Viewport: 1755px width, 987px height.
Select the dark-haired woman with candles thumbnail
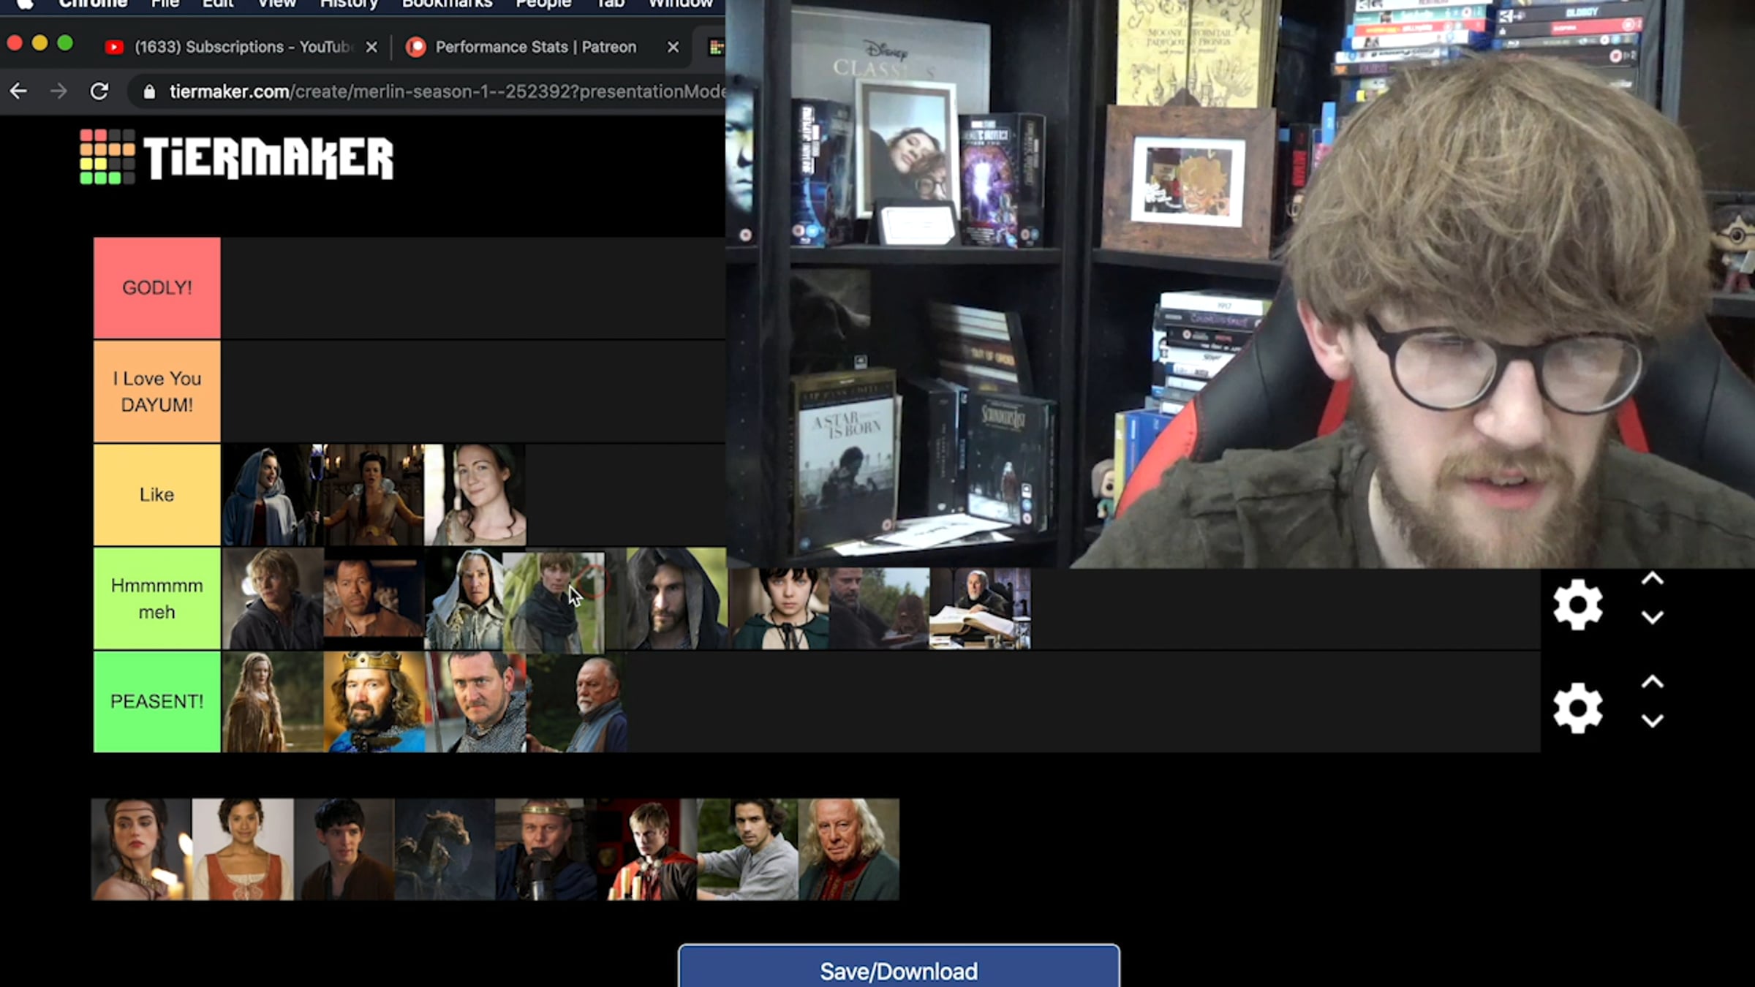(x=142, y=850)
